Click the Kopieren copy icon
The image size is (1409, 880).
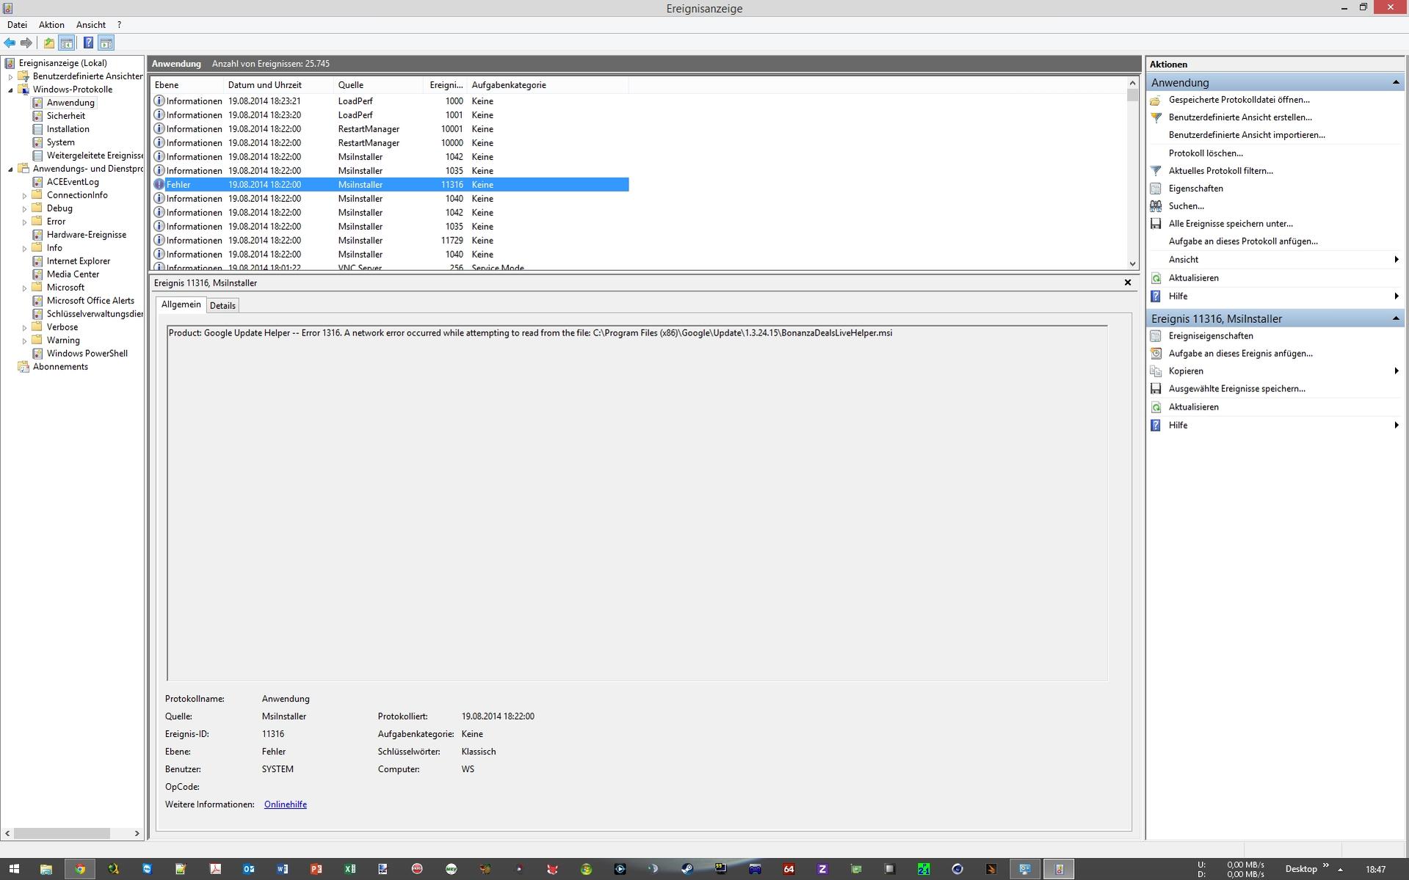pos(1156,371)
